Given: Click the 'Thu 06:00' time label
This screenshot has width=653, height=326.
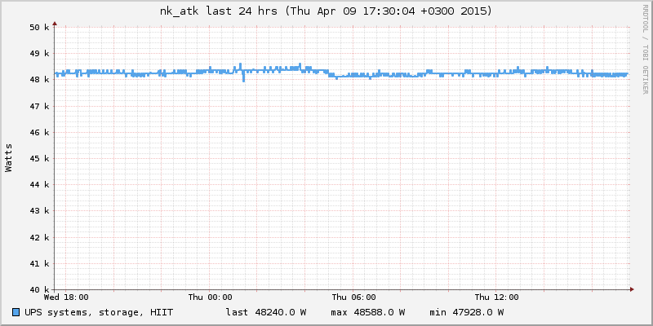Looking at the screenshot, I should [353, 297].
